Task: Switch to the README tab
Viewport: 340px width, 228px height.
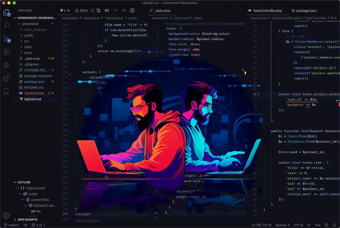Action: click(x=81, y=11)
